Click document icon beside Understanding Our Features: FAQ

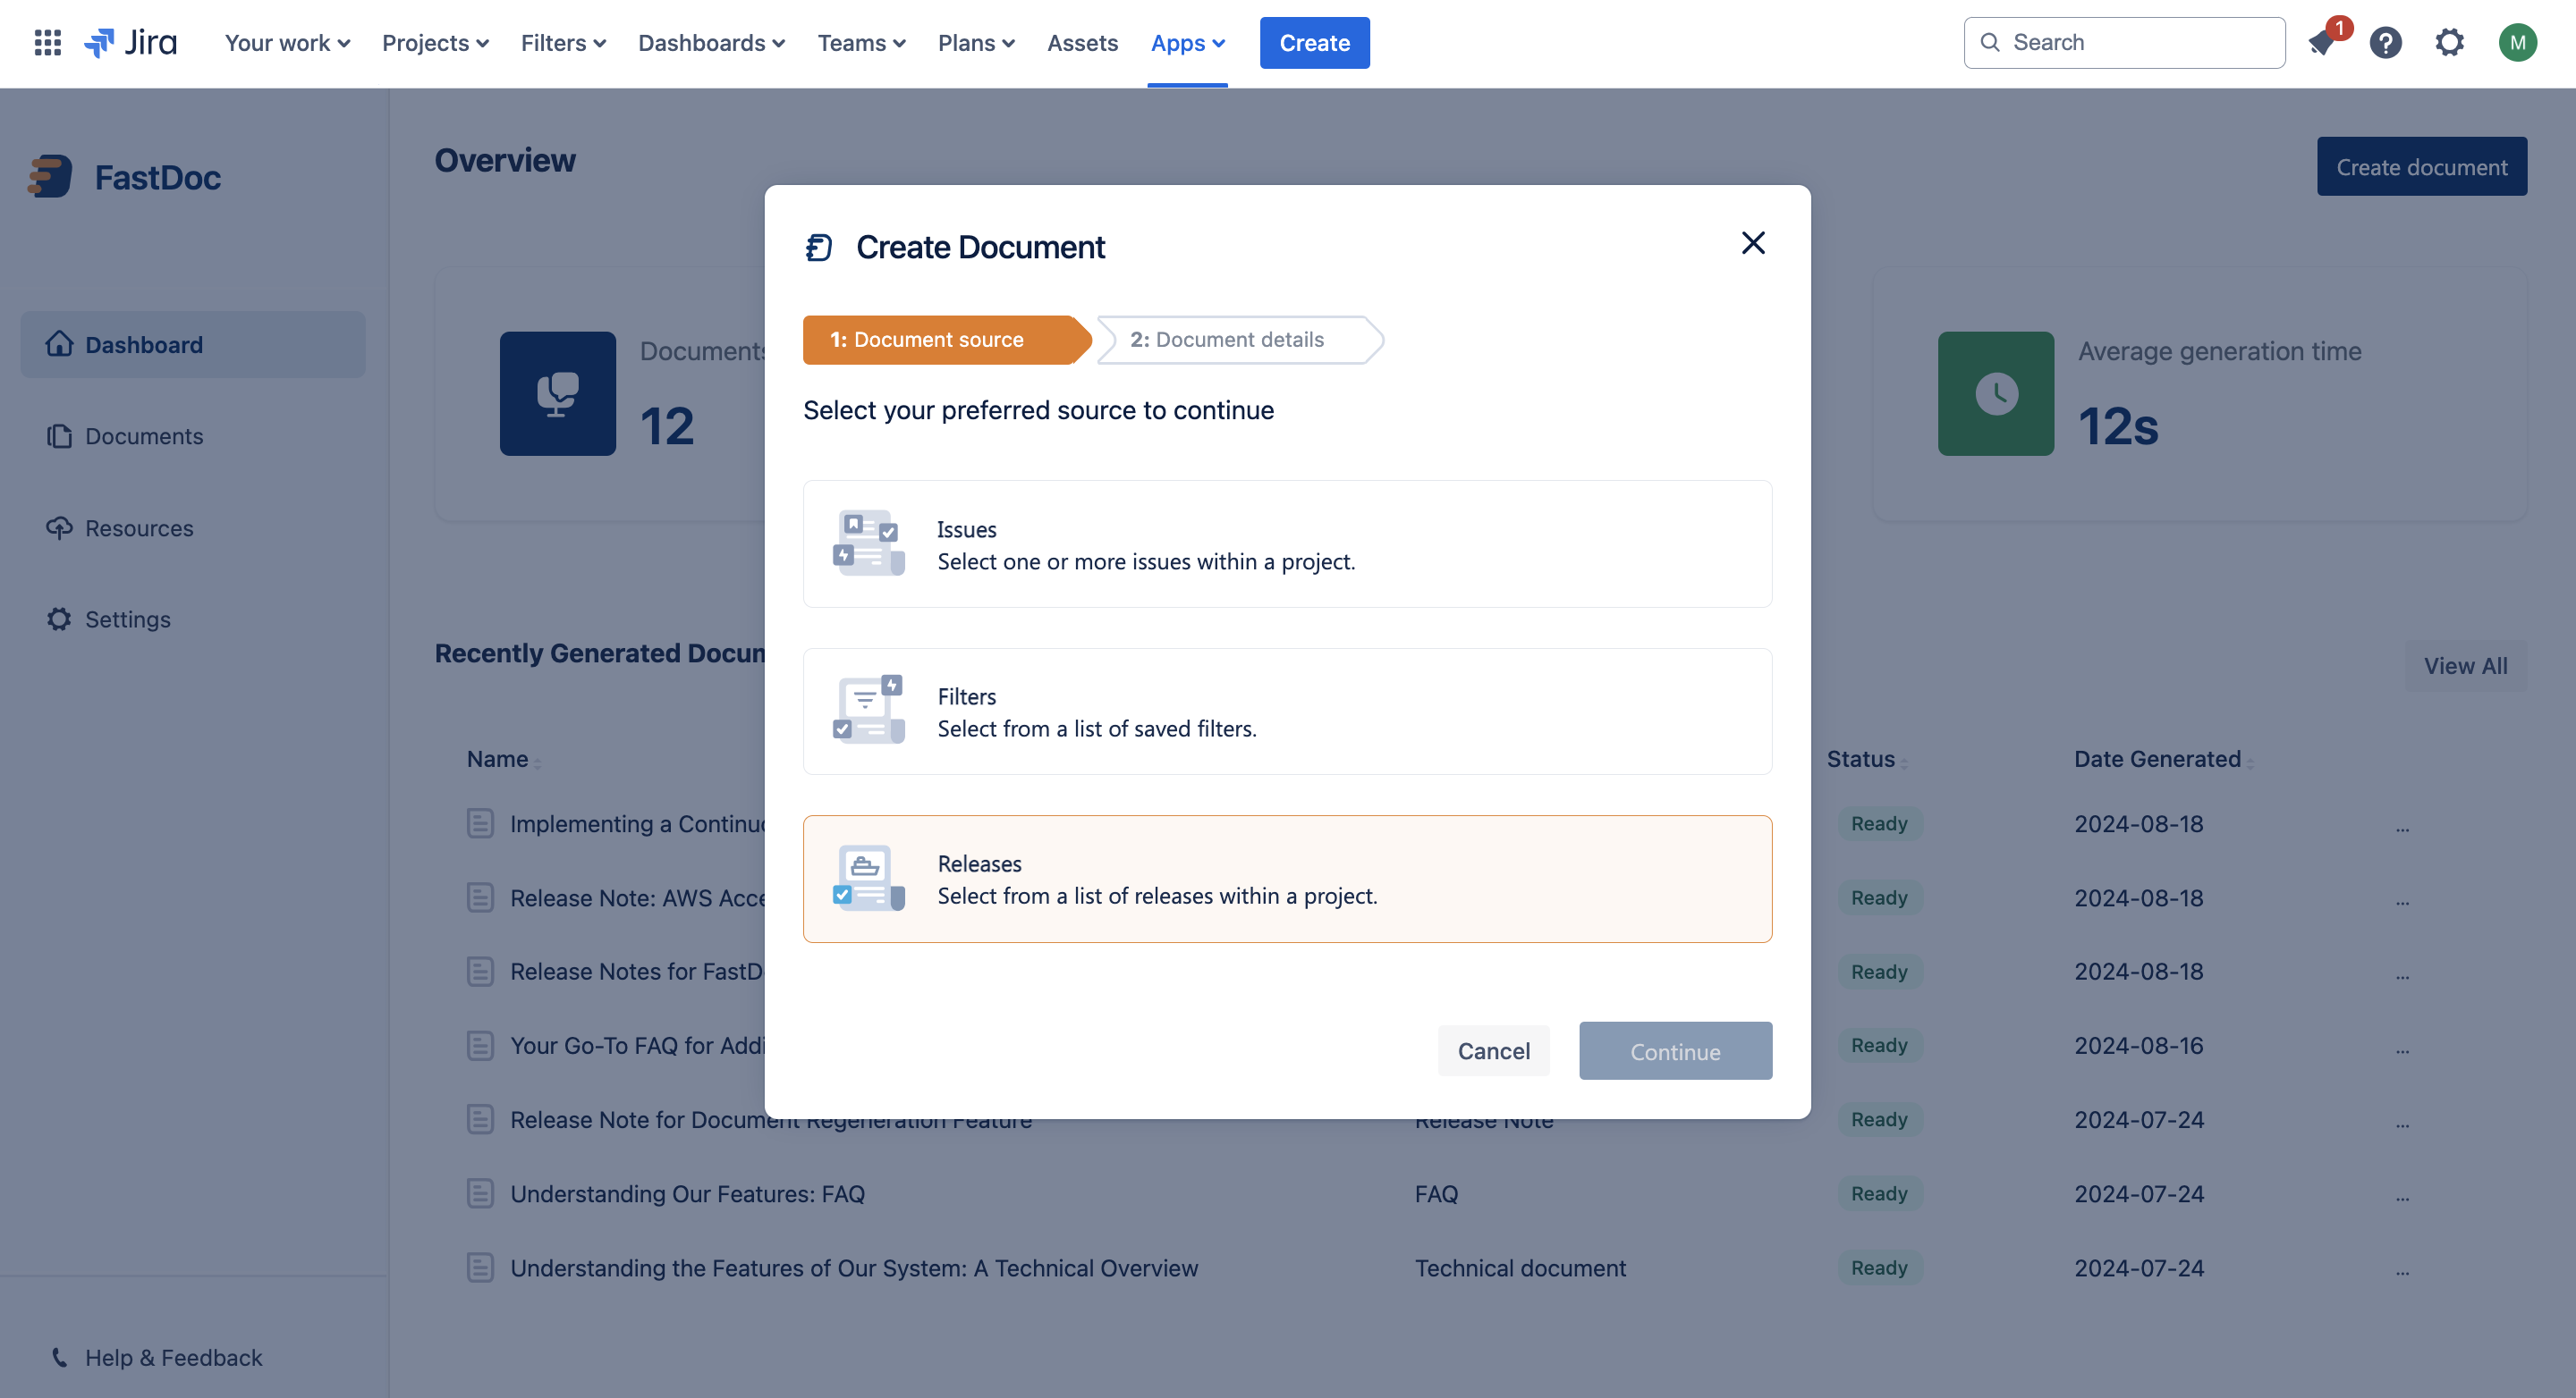[480, 1193]
